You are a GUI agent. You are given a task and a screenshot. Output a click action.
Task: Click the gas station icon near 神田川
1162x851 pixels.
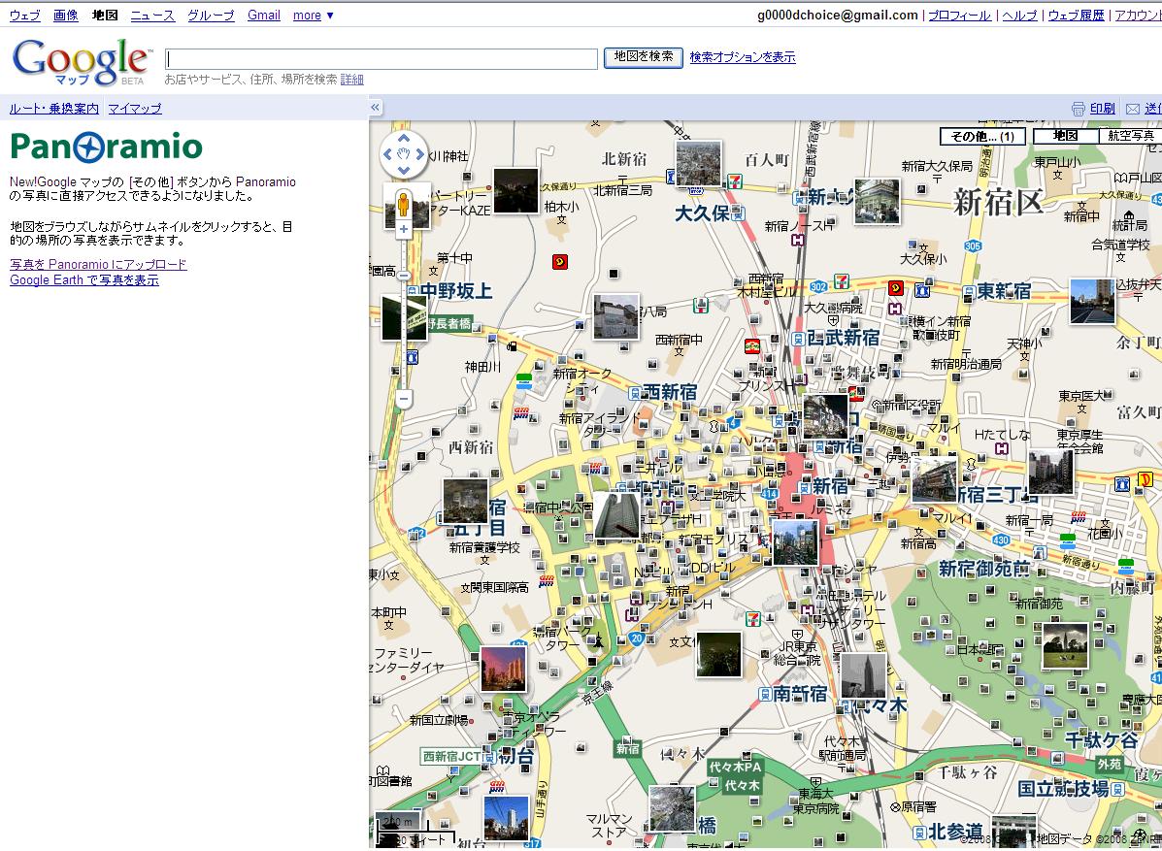coord(512,345)
